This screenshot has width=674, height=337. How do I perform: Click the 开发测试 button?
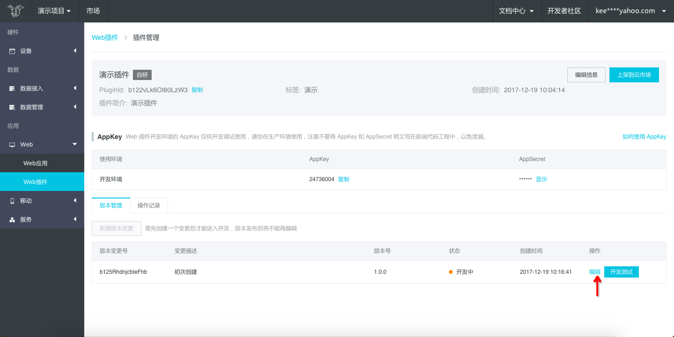622,272
